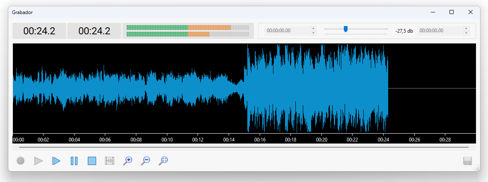Click the up arrow of the right time spinner
Image resolution: width=488 pixels, height=182 pixels.
pos(466,29)
